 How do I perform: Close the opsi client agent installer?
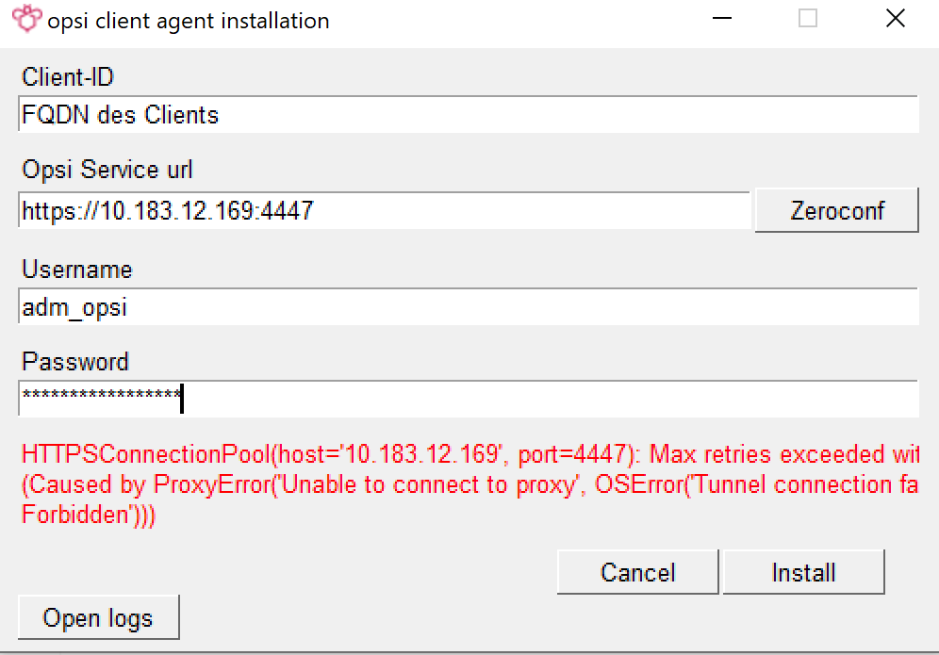tap(895, 19)
